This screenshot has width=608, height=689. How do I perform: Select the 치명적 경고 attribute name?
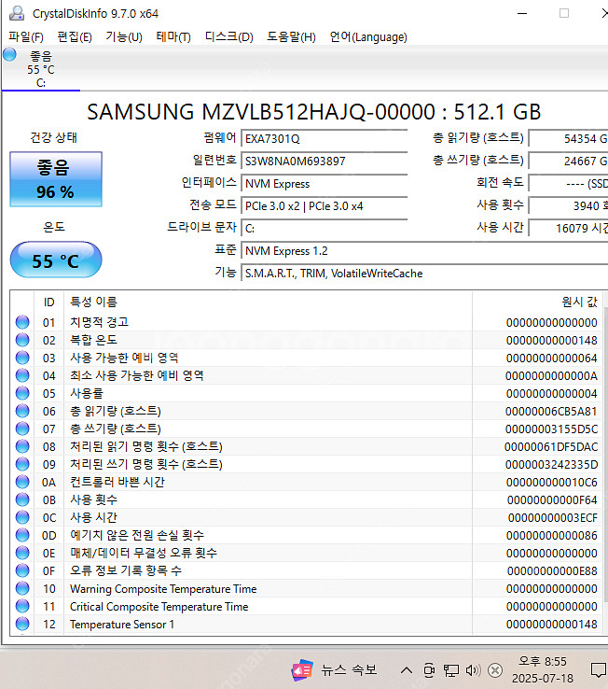pyautogui.click(x=99, y=322)
